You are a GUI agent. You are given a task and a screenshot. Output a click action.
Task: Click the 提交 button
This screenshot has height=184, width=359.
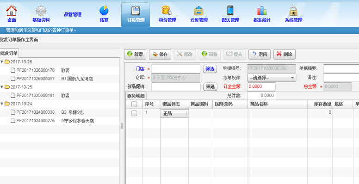pos(235,54)
